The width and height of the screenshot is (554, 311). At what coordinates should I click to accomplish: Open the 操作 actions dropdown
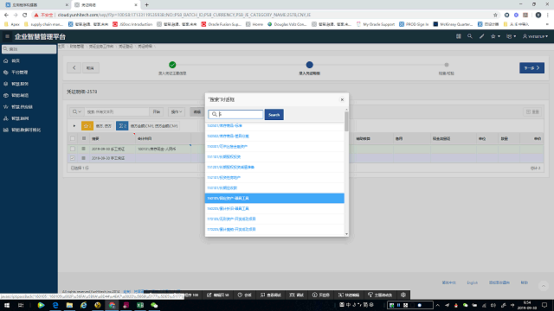(x=177, y=111)
